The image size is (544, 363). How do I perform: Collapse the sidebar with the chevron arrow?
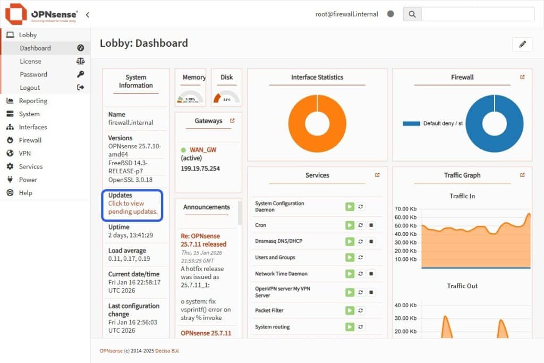tap(87, 15)
